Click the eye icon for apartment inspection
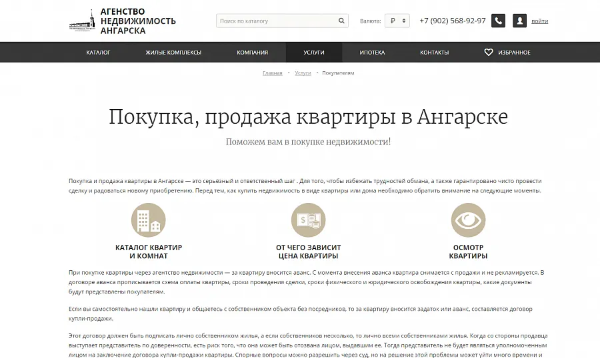 (469, 220)
